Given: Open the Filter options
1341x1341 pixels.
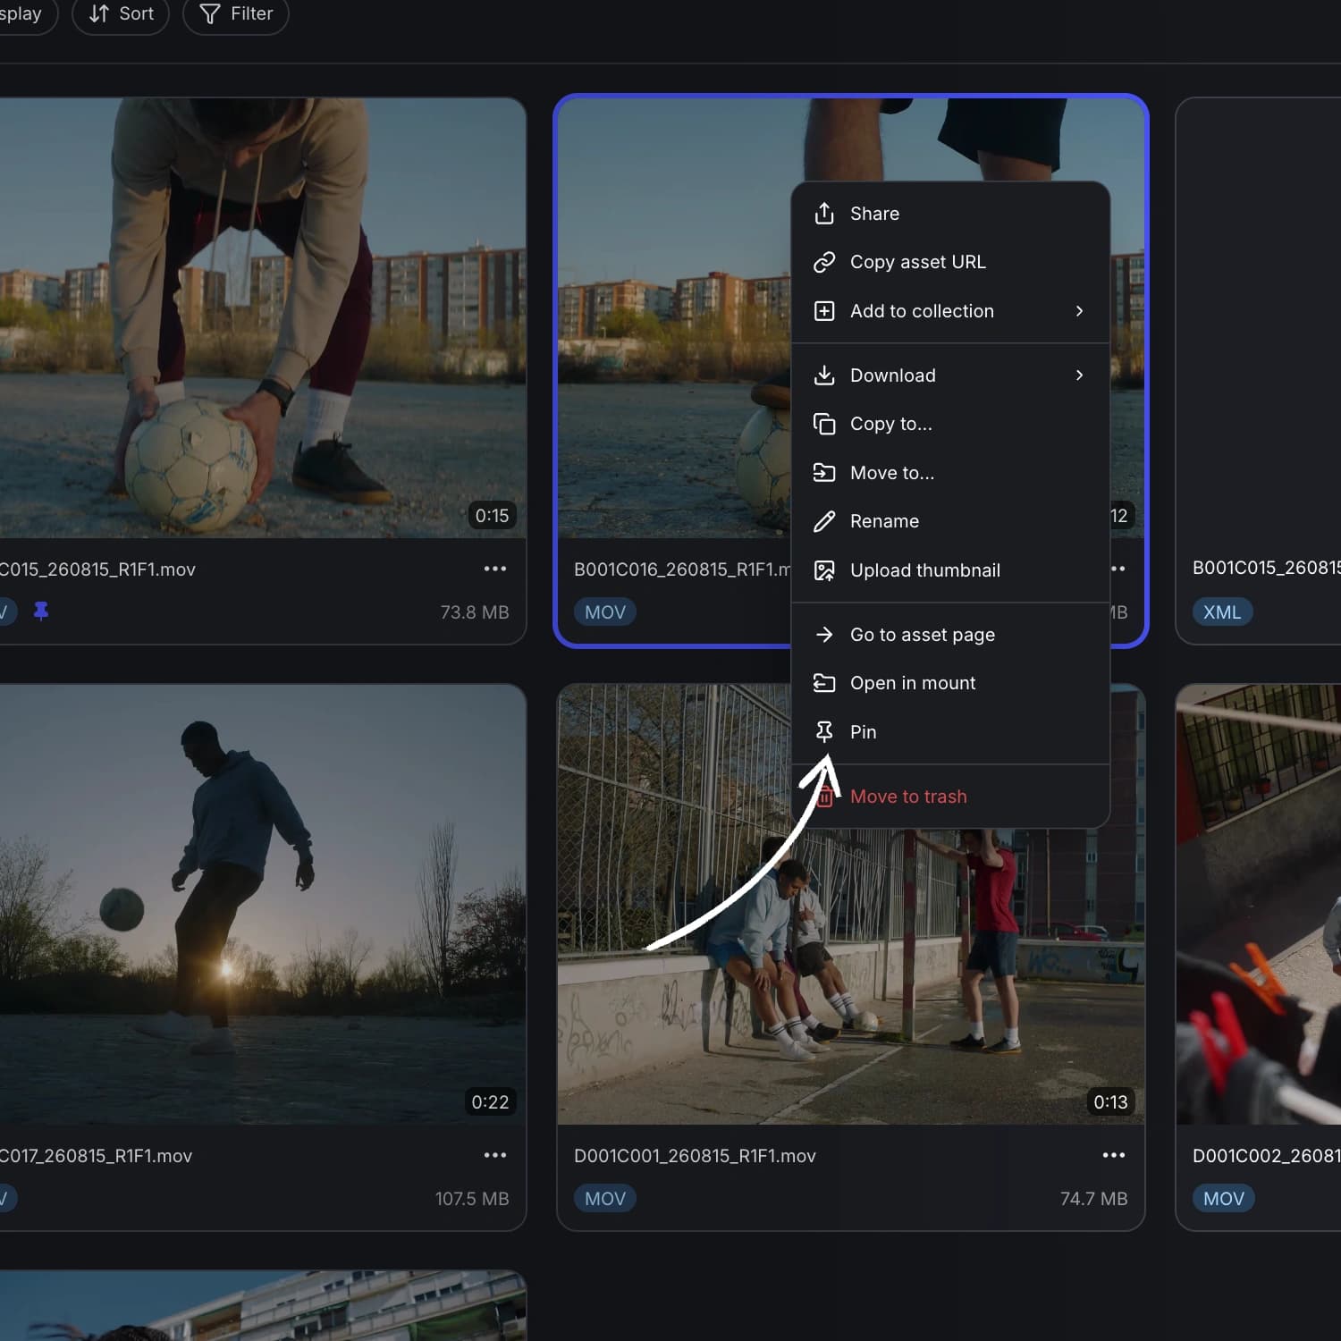Looking at the screenshot, I should pyautogui.click(x=236, y=13).
